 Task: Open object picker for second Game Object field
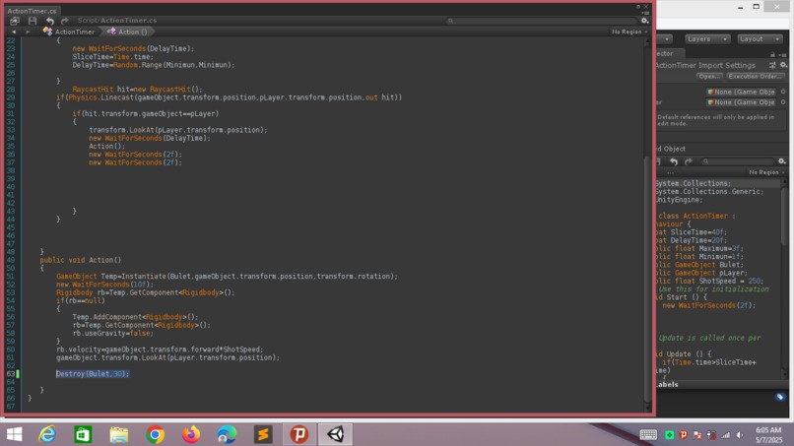tap(783, 102)
